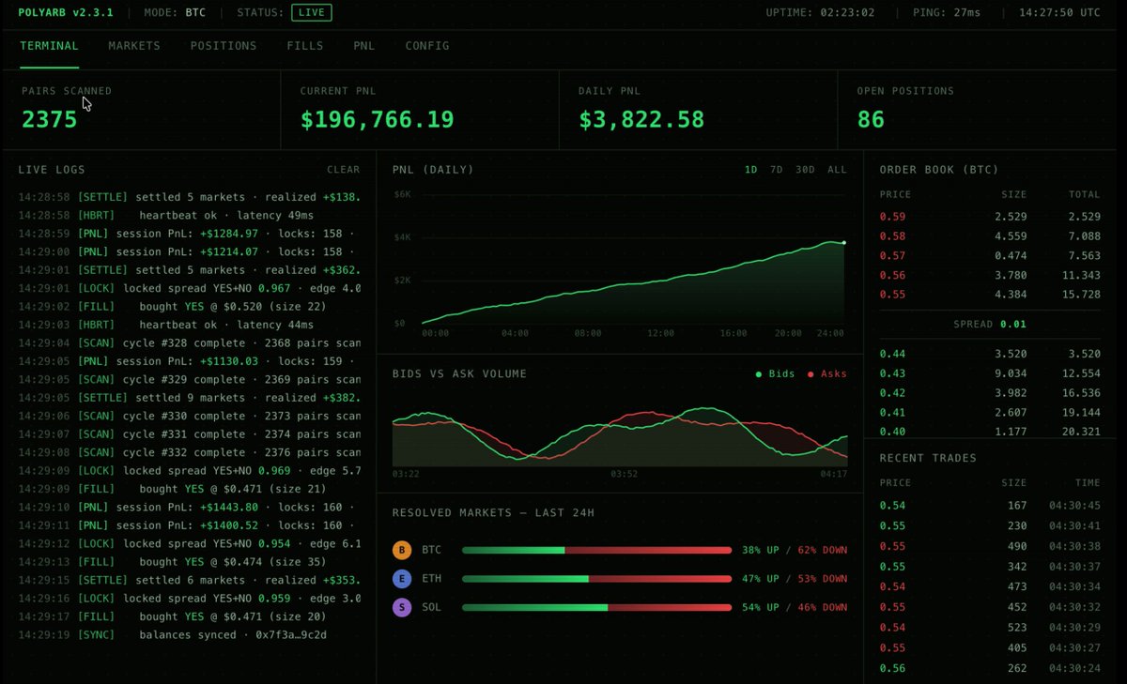Select the 0.59 ask row in order book

pos(990,218)
